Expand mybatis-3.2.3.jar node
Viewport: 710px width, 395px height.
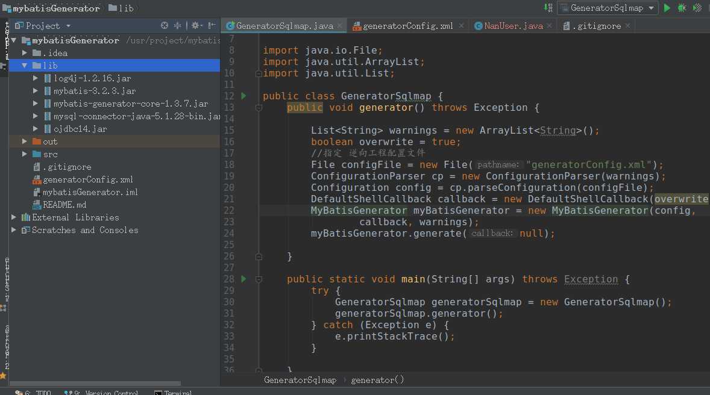(36, 91)
